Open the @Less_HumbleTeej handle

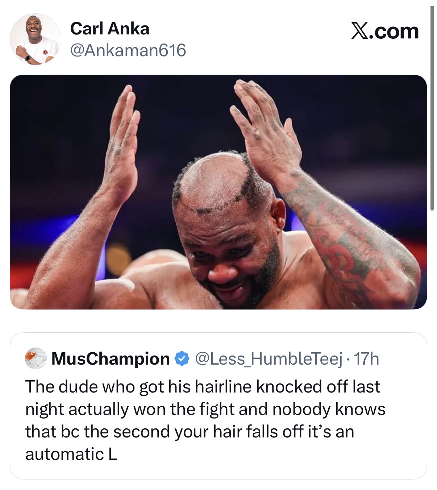pyautogui.click(x=269, y=359)
